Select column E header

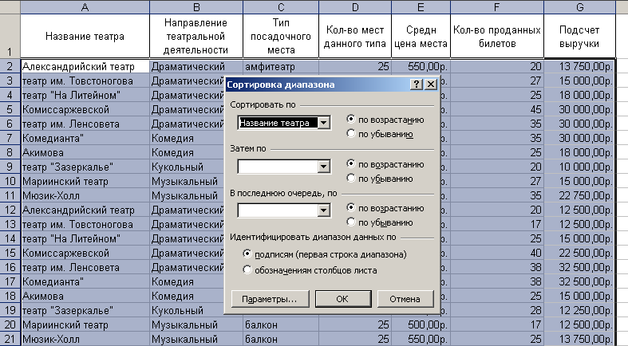(421, 7)
